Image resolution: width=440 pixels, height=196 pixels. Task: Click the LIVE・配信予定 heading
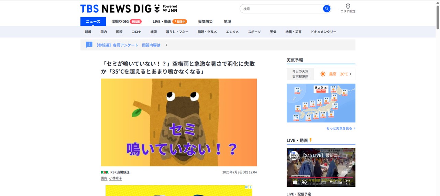pos(299,194)
